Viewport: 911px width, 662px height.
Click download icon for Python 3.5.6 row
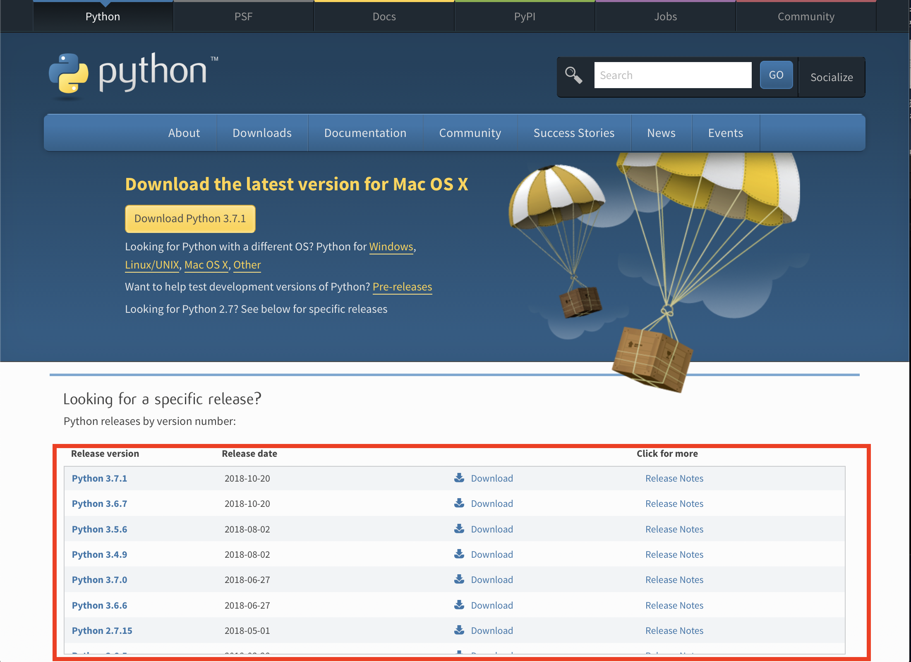click(x=459, y=529)
